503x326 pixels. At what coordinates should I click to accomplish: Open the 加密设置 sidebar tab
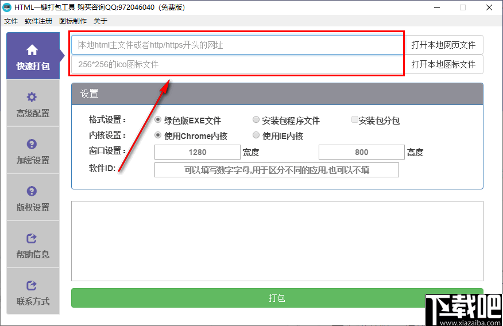click(33, 150)
